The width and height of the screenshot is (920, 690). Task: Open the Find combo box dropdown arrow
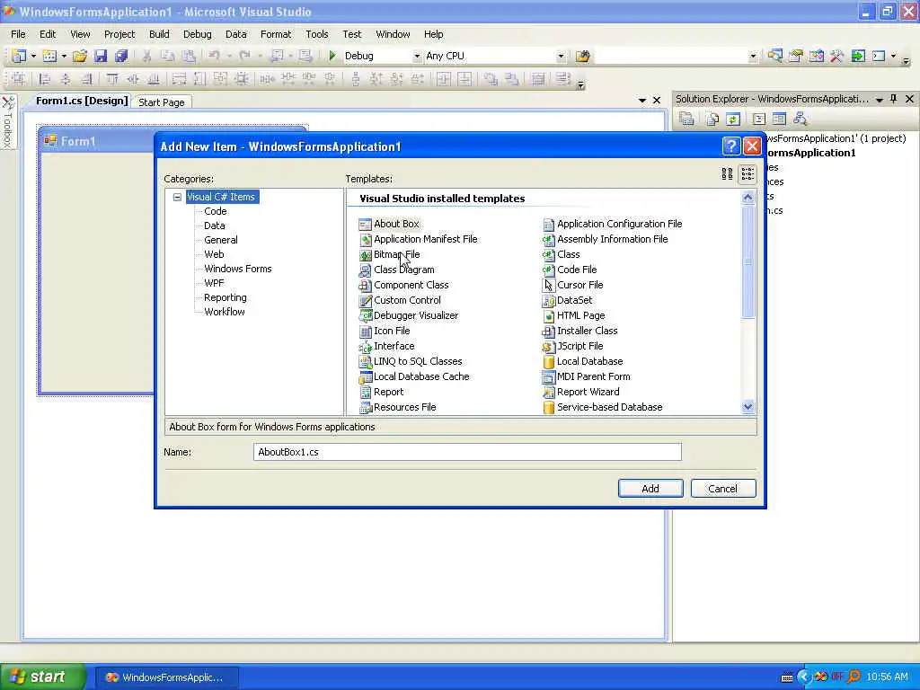[x=753, y=57]
